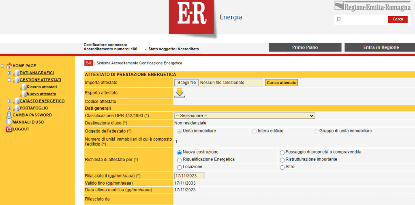The width and height of the screenshot is (415, 205).
Task: Select Gruppo di unità immobiliare radio
Action: [x=316, y=131]
